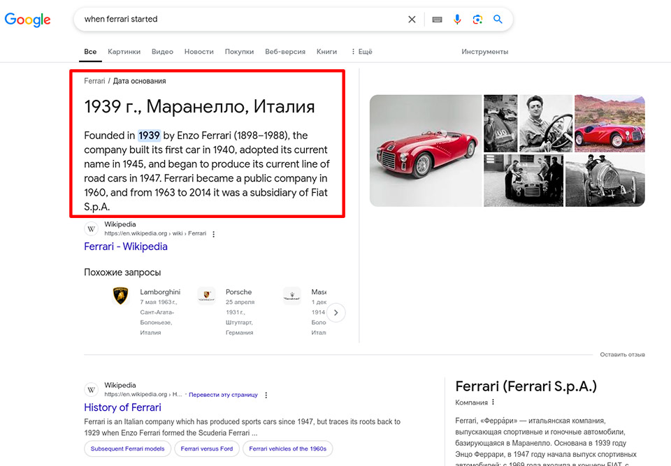Click the Porsche logo icon
This screenshot has width=671, height=466.
206,296
